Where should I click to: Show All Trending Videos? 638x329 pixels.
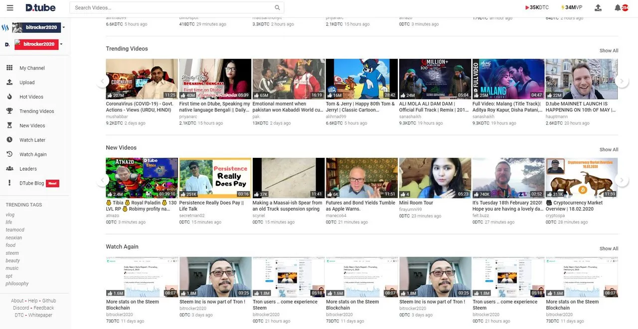609,51
